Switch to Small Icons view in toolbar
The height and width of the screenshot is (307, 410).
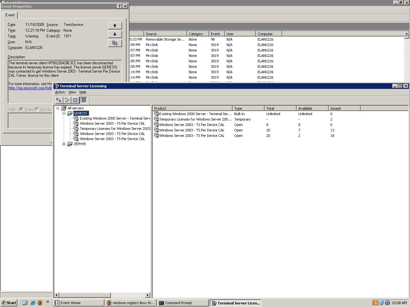[x=67, y=100]
